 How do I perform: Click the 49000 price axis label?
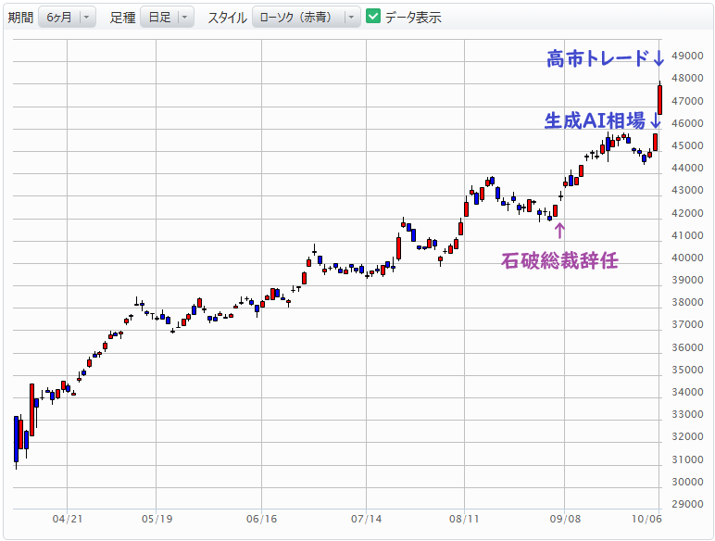[x=687, y=56]
